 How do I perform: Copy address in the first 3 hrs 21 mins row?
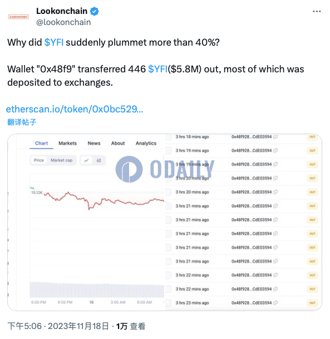(275, 206)
